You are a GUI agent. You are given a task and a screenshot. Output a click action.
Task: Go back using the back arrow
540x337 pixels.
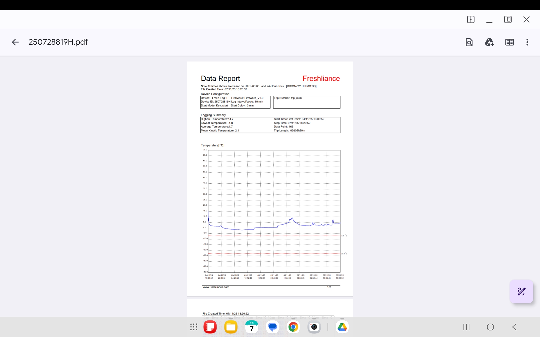click(x=15, y=42)
